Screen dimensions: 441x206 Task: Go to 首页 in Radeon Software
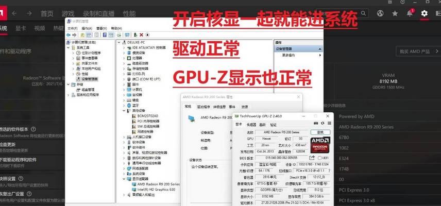[47, 13]
